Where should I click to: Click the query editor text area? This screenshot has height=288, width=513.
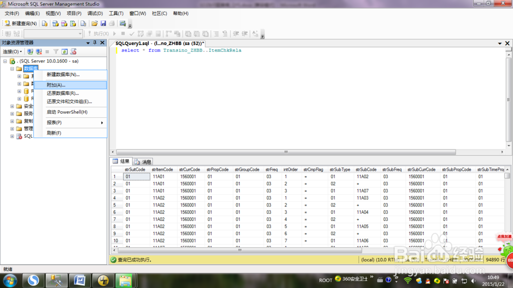point(311,98)
